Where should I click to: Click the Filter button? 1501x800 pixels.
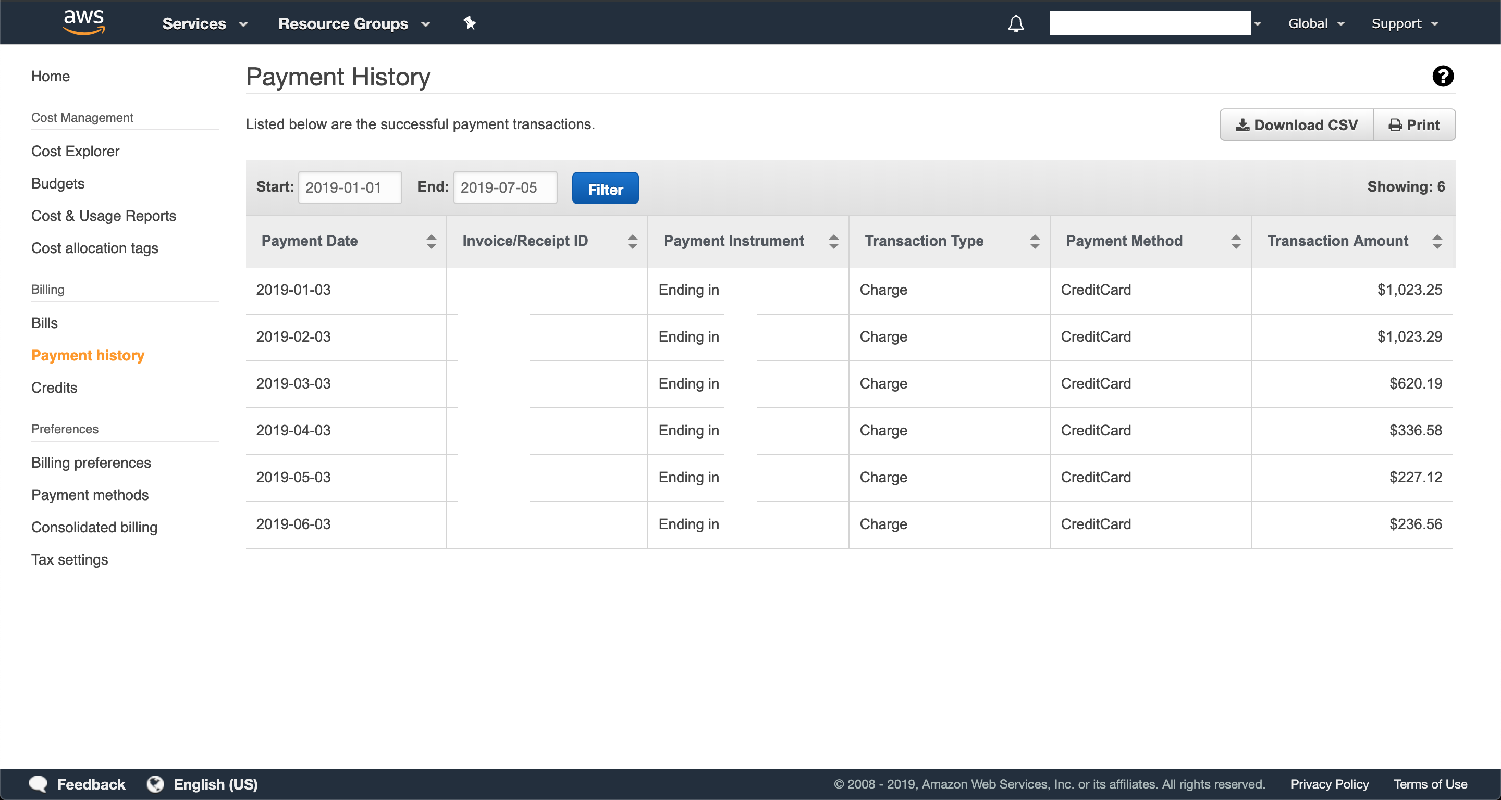tap(605, 187)
